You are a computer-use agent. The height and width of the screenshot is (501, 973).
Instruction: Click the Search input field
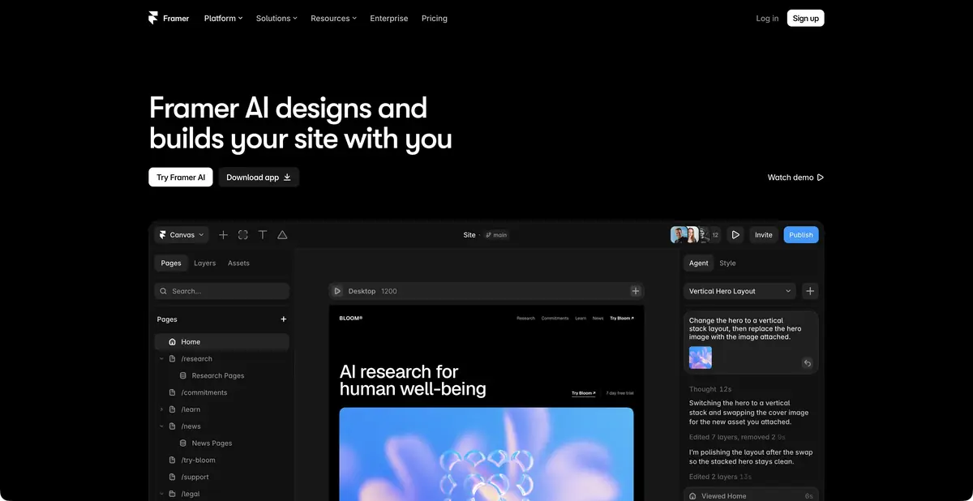pyautogui.click(x=222, y=291)
